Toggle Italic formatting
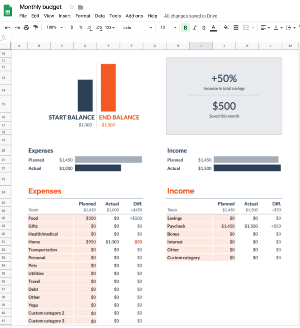 pyautogui.click(x=195, y=28)
